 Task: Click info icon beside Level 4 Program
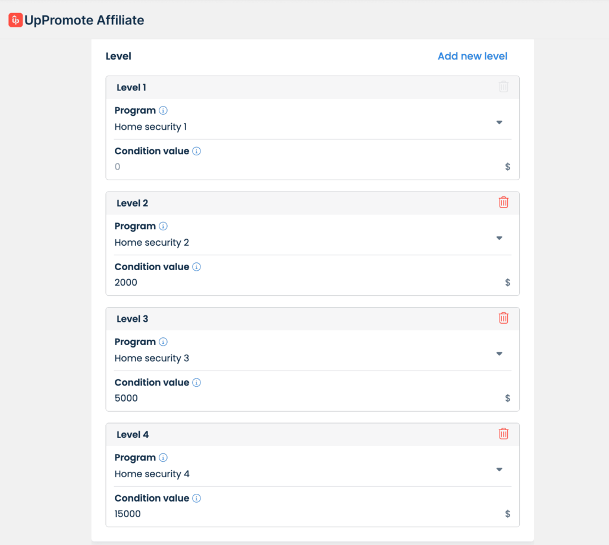point(164,458)
